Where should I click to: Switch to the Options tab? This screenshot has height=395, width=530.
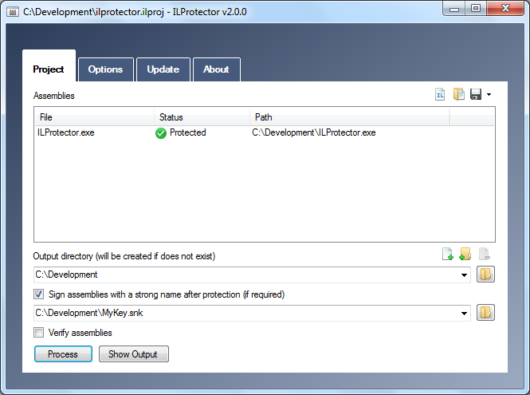[106, 69]
